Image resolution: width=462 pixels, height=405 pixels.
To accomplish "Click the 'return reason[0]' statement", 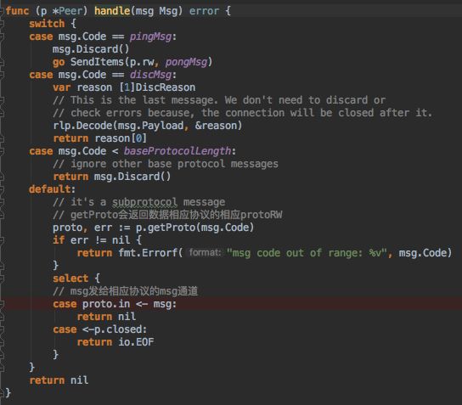I will click(99, 138).
